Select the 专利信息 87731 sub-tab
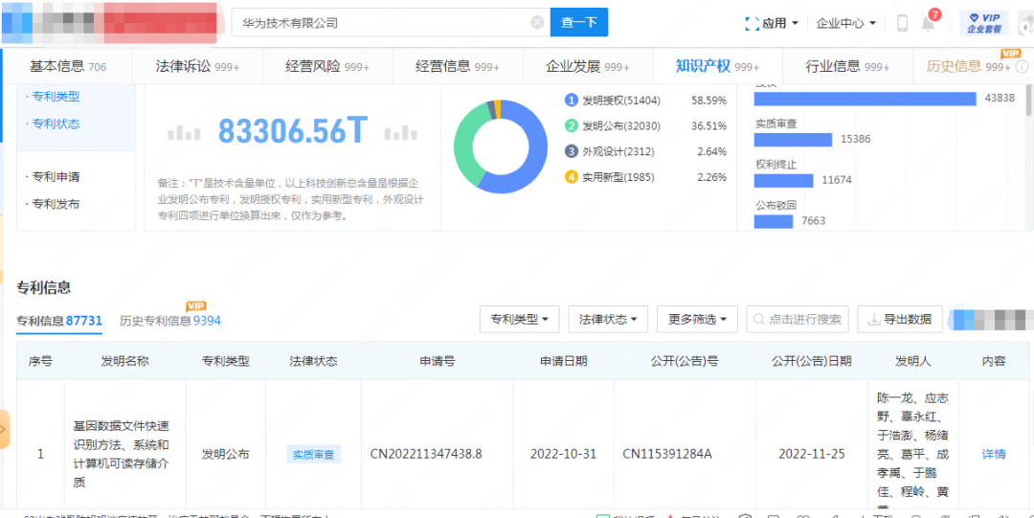This screenshot has height=518, width=1034. click(59, 321)
